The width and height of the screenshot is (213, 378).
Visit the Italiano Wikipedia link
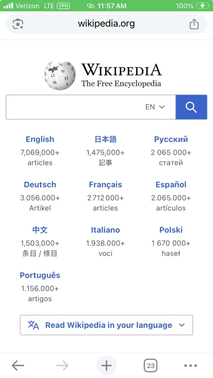click(x=105, y=230)
